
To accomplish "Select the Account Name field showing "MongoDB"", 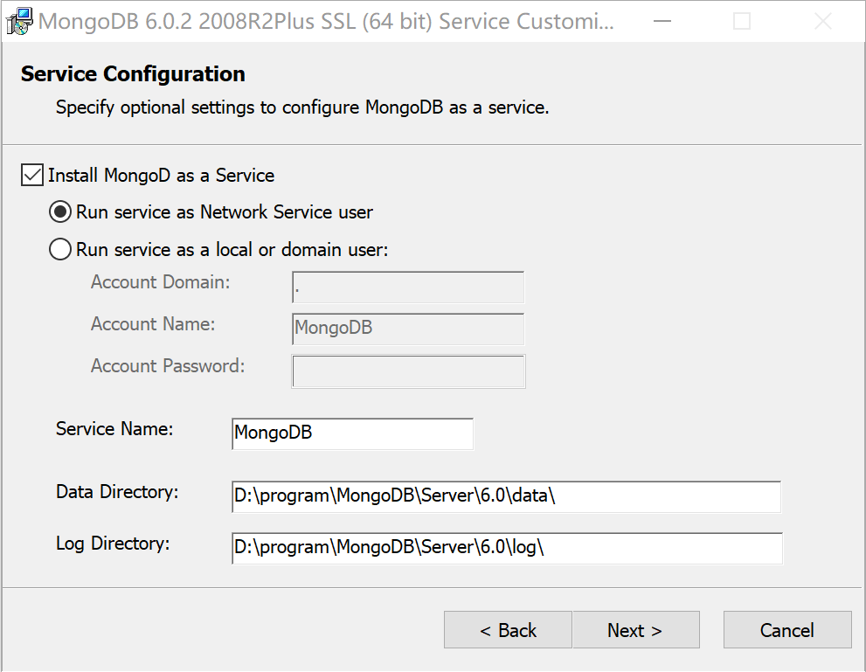I will [x=407, y=329].
